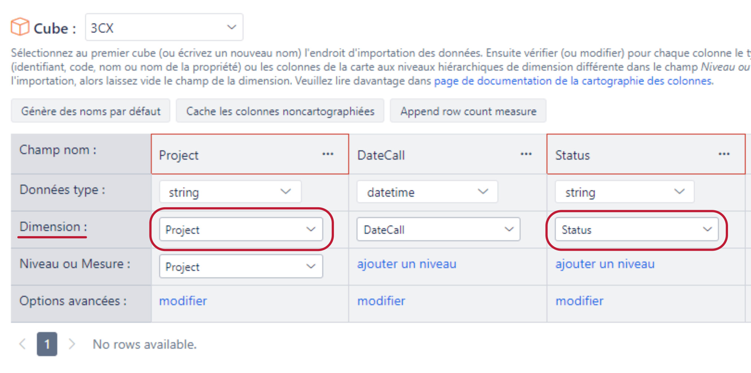Click Cache les colonnes noncartographiées button
751x373 pixels.
(x=280, y=110)
